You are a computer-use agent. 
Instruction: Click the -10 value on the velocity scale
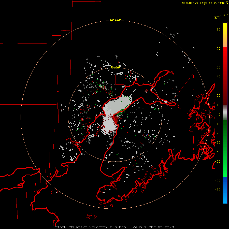[x=218, y=124]
